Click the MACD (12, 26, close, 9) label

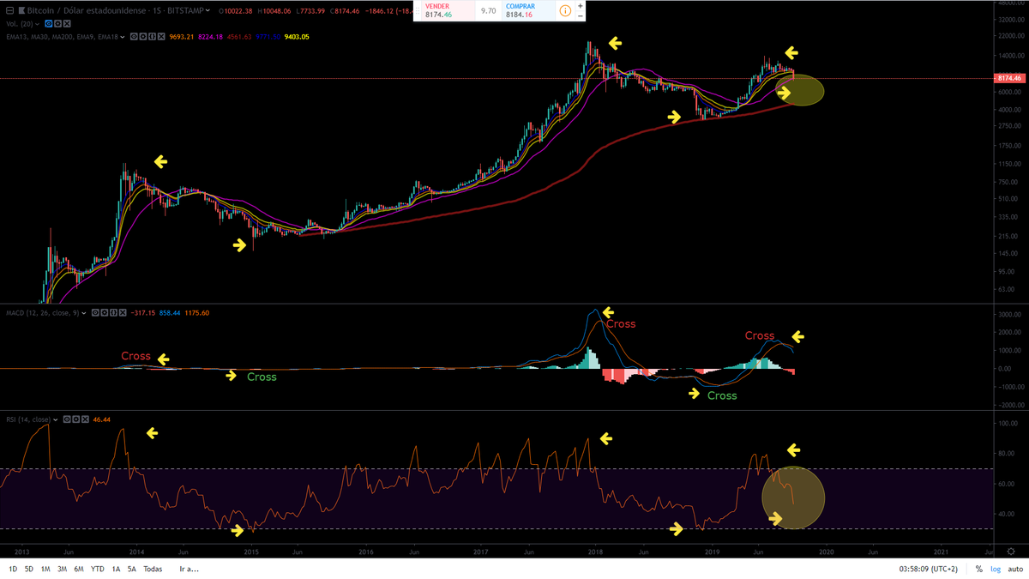[x=43, y=313]
